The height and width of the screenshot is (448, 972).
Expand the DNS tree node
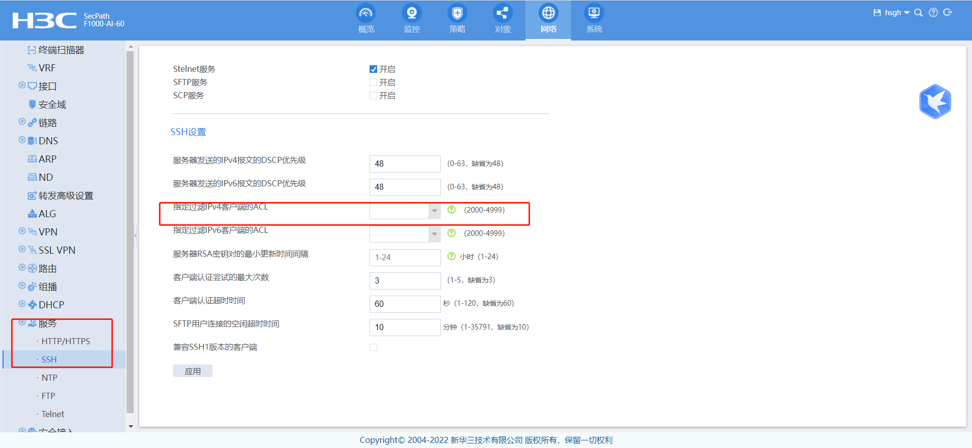click(x=22, y=140)
